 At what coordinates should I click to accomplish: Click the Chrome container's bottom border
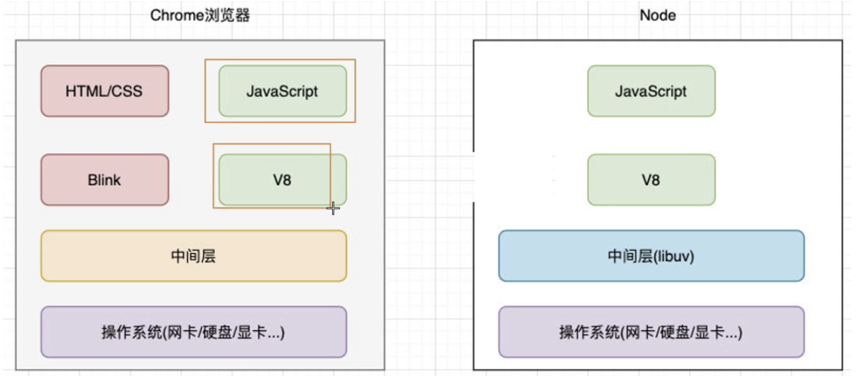(200, 370)
